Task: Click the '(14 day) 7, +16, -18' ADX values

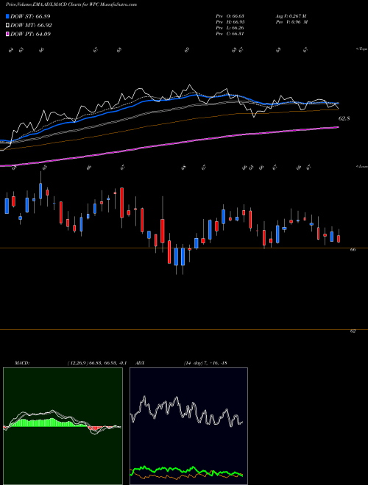Action: click(x=205, y=363)
